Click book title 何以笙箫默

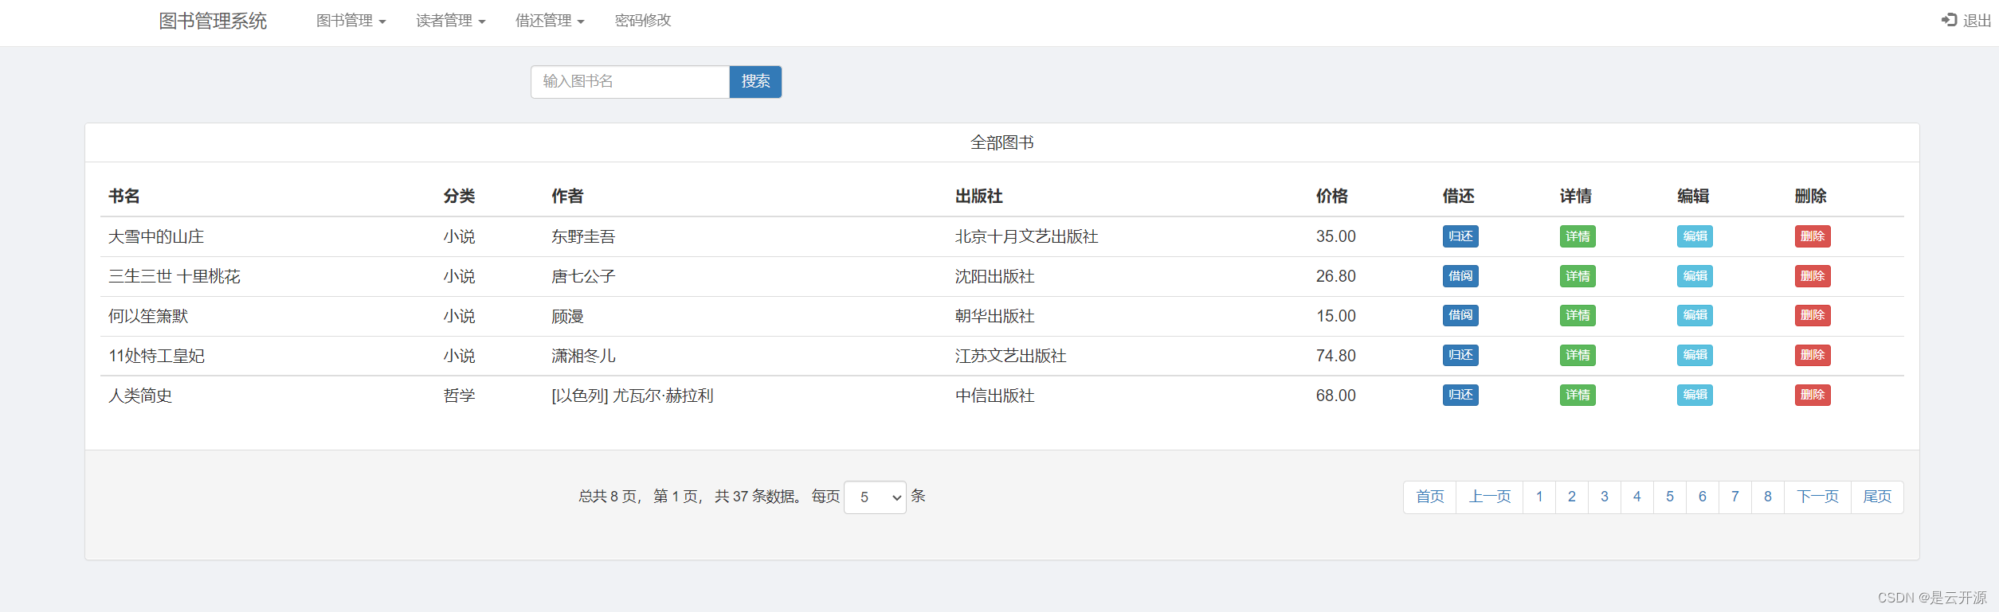click(x=148, y=316)
